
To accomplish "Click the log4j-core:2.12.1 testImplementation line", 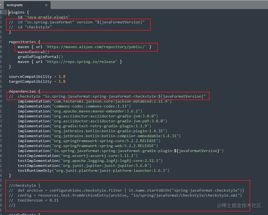I will pyautogui.click(x=90, y=161).
